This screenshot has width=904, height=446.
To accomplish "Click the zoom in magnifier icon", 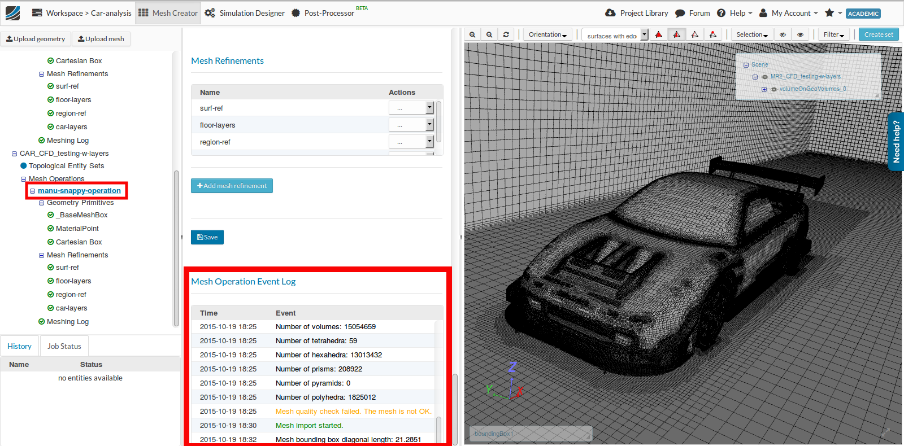I will 472,34.
